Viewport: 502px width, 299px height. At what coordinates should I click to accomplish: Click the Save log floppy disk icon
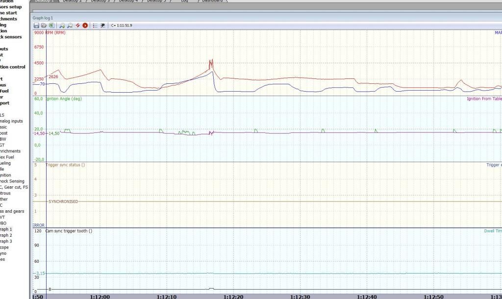coord(36,25)
